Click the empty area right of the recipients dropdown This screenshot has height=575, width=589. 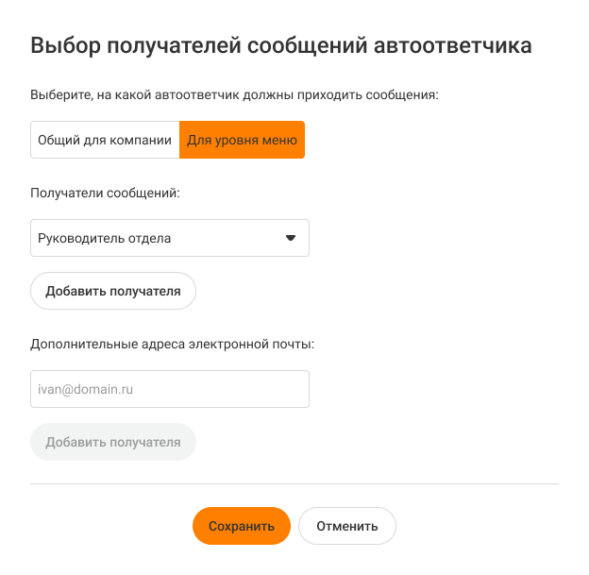pos(434,238)
